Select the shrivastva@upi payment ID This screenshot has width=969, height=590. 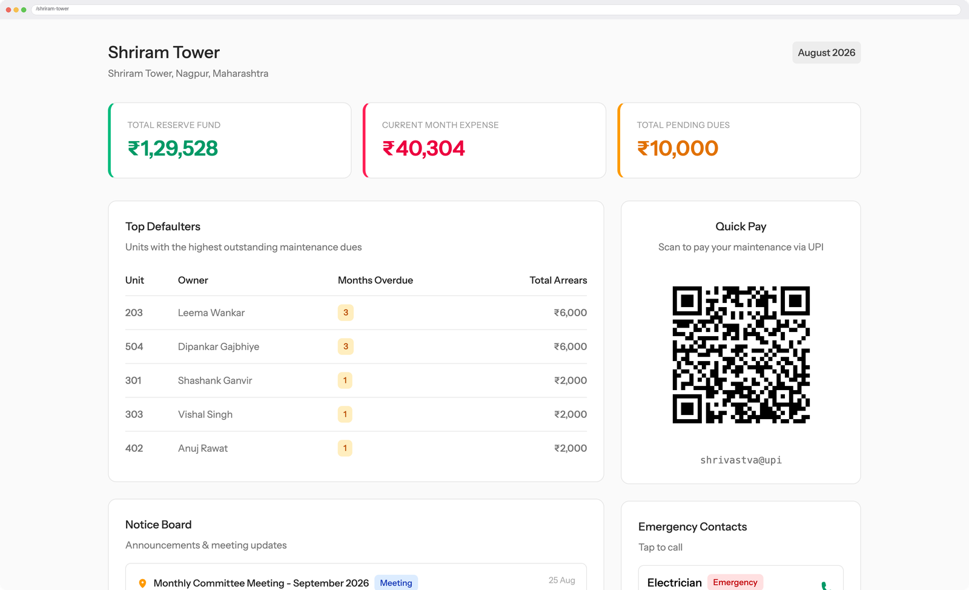coord(741,460)
